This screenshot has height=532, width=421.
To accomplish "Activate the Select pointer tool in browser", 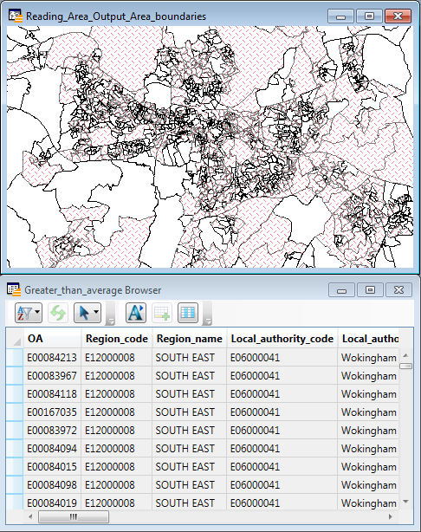I will coord(83,313).
